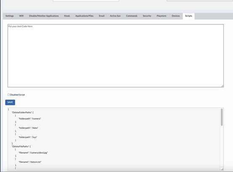This screenshot has height=172, width=233.
Task: Select the Kiosk tab
Action: coord(67,16)
